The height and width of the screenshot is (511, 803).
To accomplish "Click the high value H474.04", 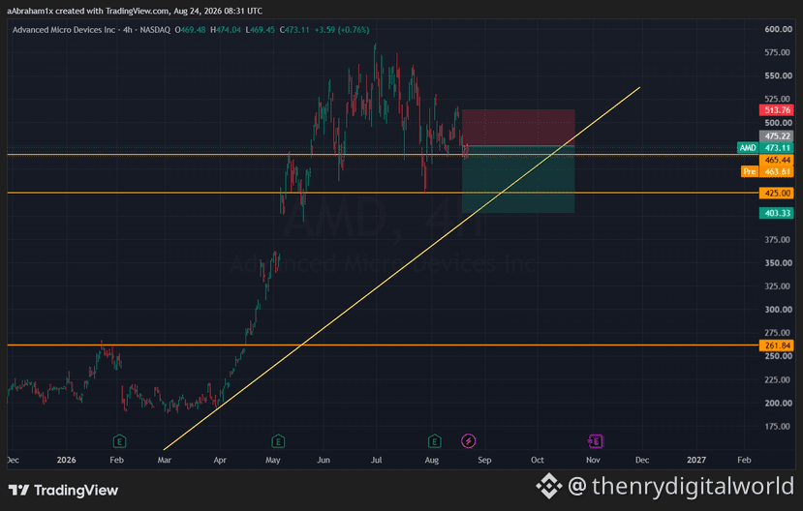I will coord(226,30).
